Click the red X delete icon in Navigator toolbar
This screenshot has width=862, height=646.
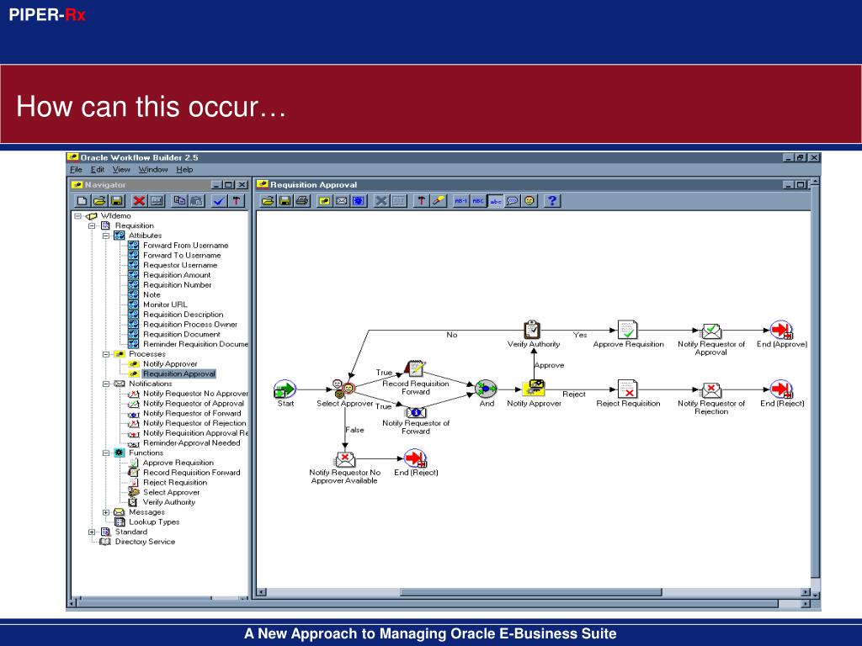point(139,201)
